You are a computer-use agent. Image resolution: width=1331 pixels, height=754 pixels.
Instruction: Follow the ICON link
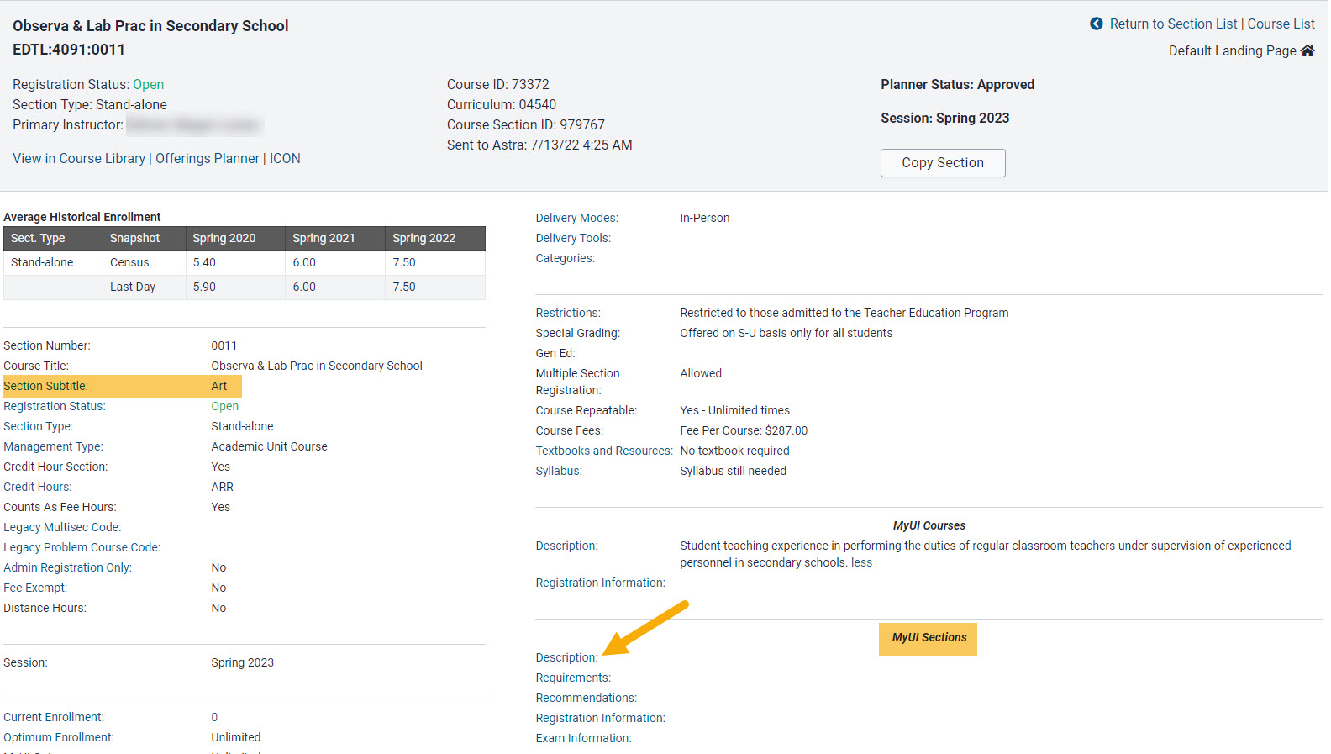click(285, 158)
